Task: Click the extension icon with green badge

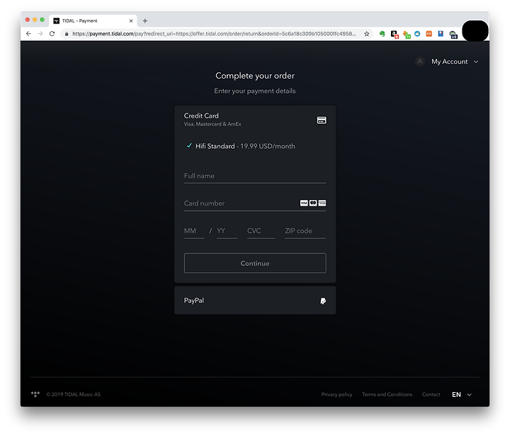Action: pos(407,34)
